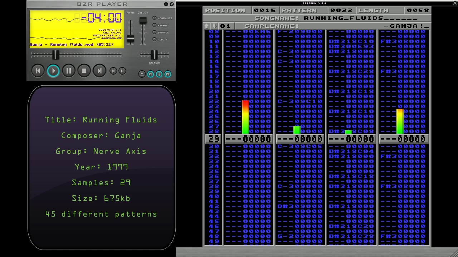Click the sample number 01 field
This screenshot has width=458, height=257.
[x=225, y=26]
